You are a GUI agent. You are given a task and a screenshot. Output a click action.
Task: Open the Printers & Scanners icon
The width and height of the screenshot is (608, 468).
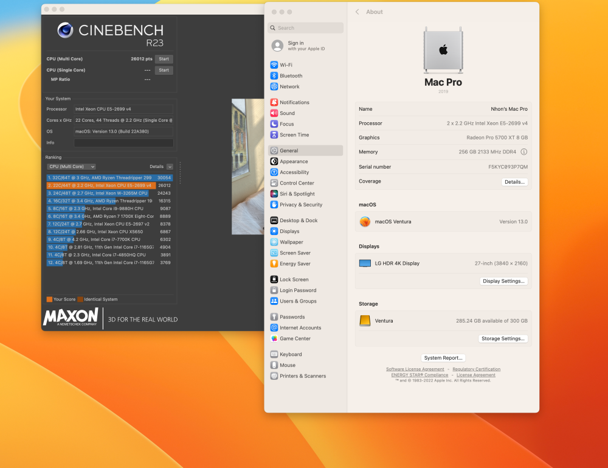point(274,376)
